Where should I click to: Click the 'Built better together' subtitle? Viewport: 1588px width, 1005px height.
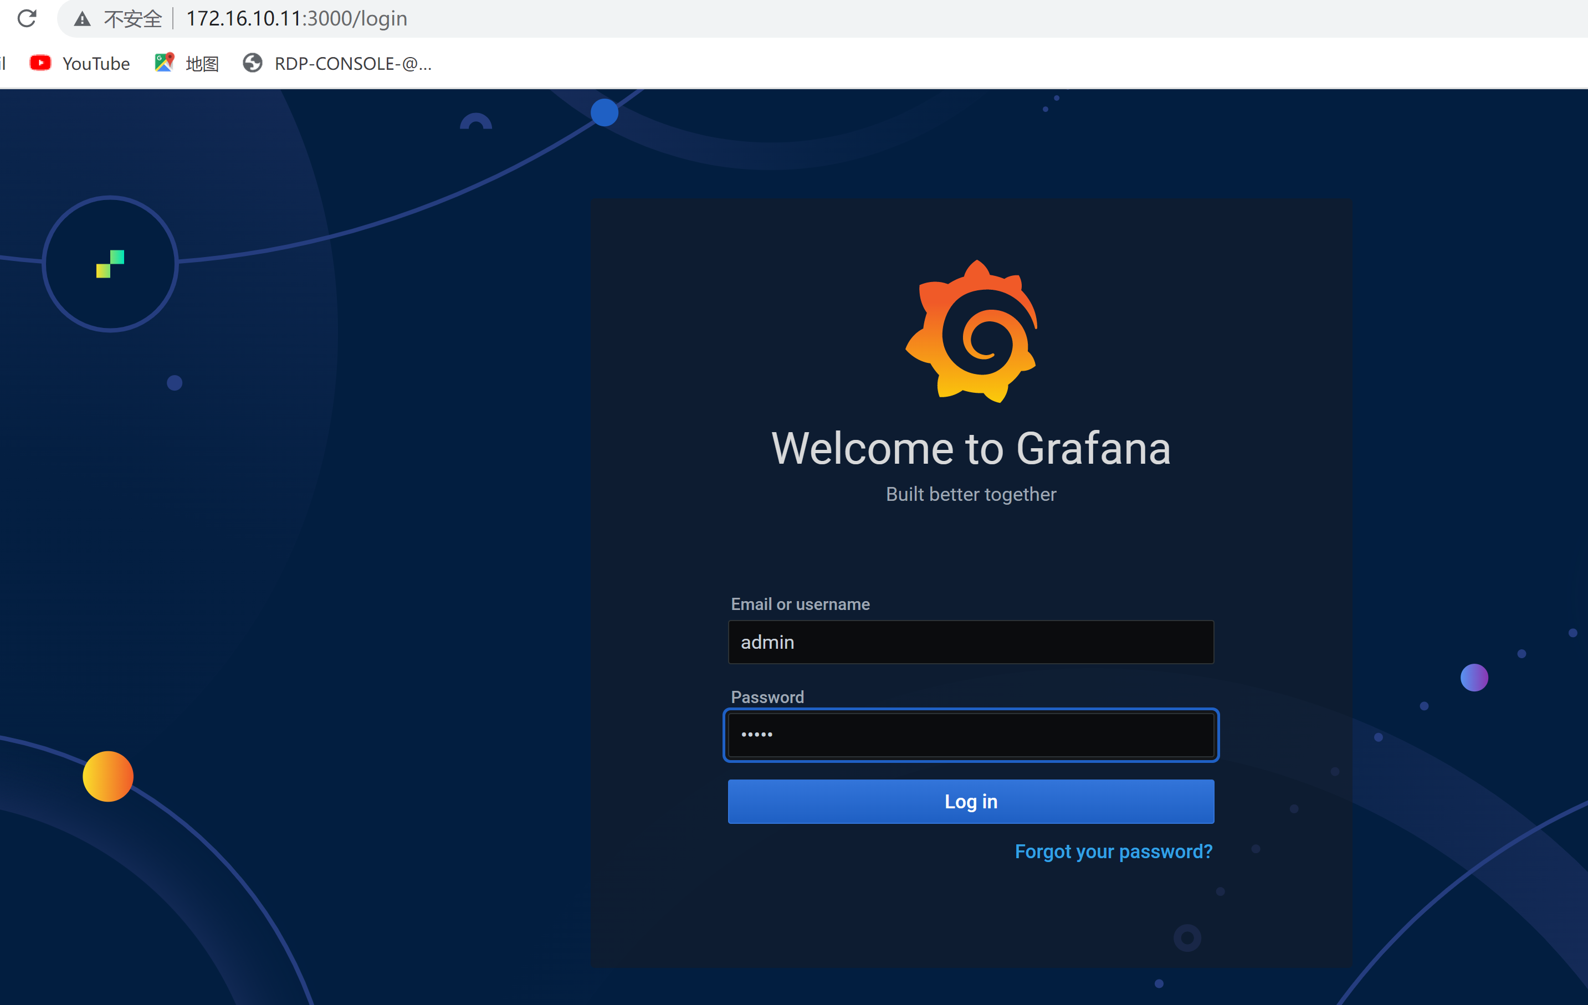pyautogui.click(x=971, y=494)
